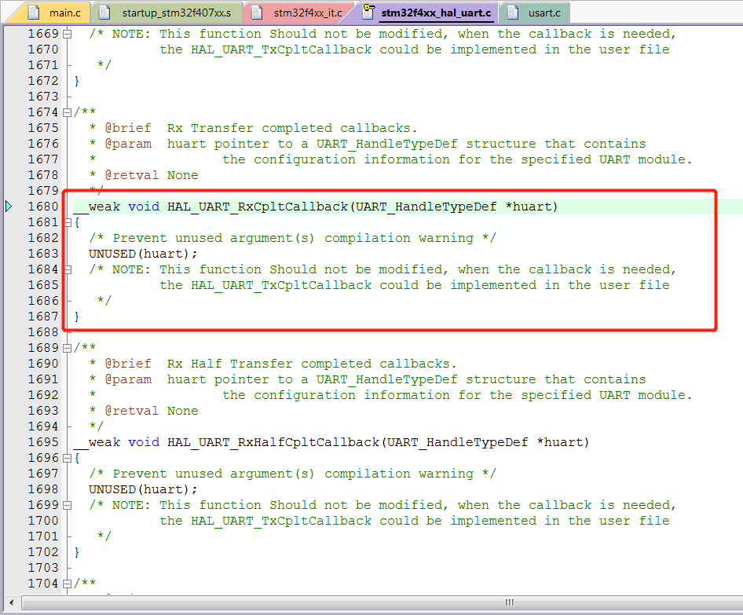Switch to the stm32f4xx_it.c tab
Viewport: 743px width, 615px height.
point(299,13)
